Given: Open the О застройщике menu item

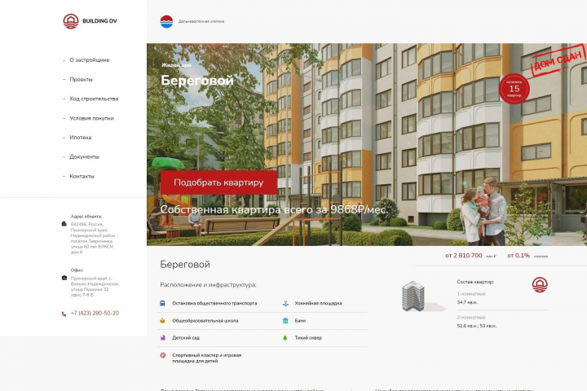Looking at the screenshot, I should pos(90,59).
